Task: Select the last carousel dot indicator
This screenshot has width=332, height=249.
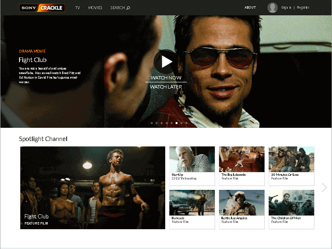Action: tap(186, 123)
